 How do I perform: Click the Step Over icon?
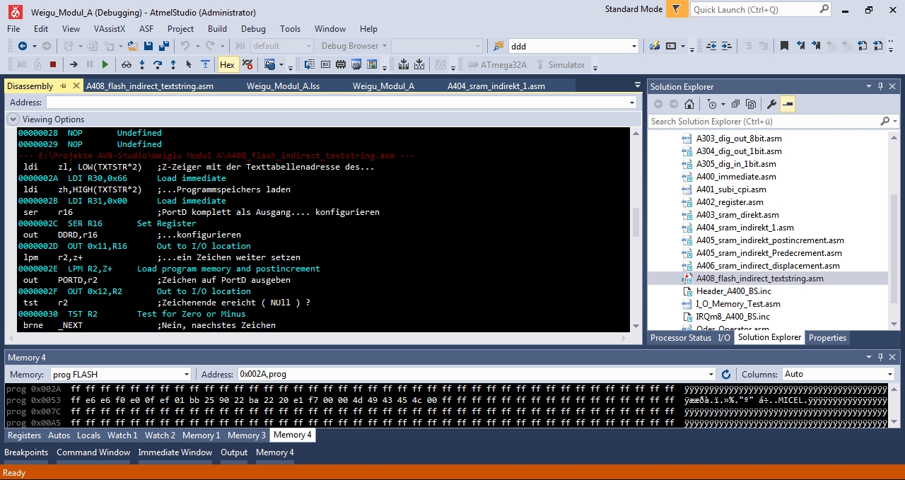tap(158, 64)
